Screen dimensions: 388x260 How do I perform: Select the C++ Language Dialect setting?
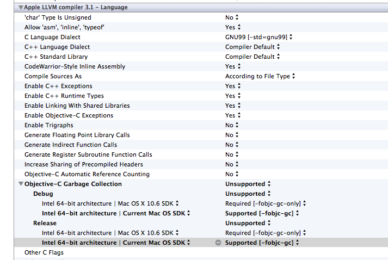tap(57, 47)
